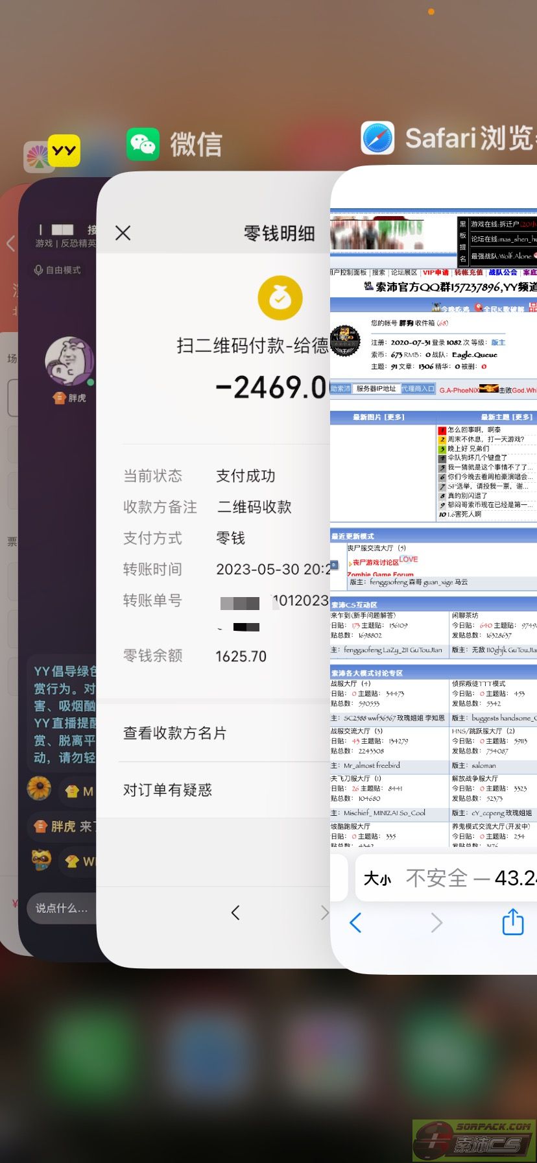
Task: Tap the Safari compass icon
Action: [x=378, y=138]
